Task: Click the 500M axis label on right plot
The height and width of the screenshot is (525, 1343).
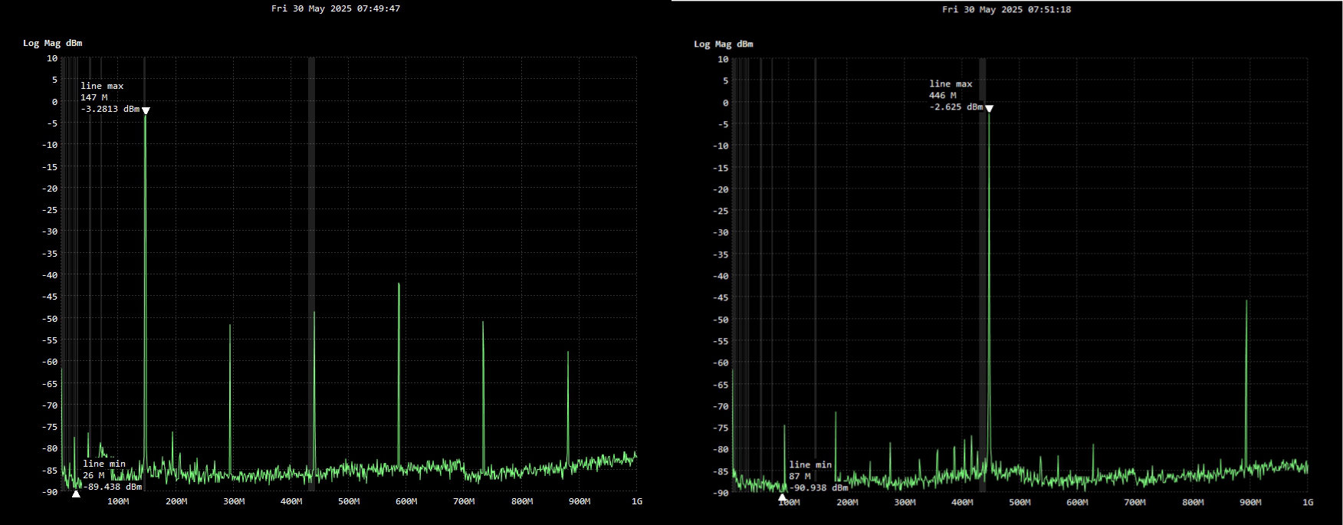Action: 1020,503
